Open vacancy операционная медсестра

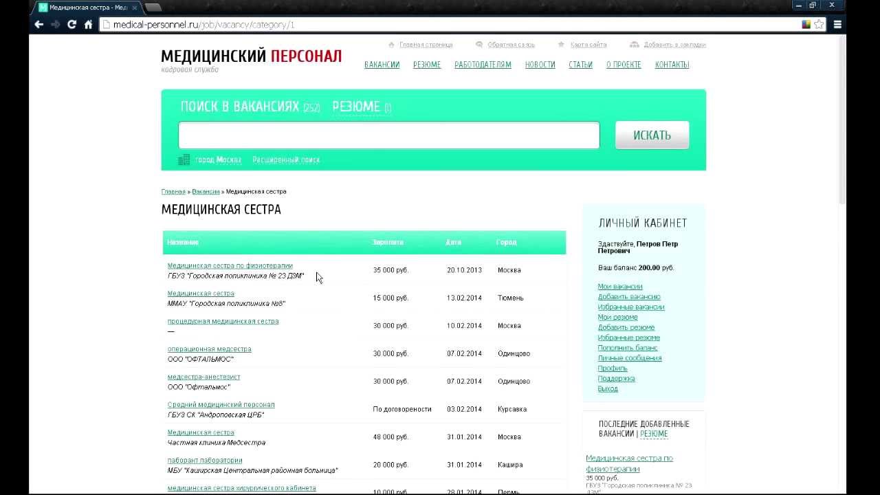click(209, 349)
